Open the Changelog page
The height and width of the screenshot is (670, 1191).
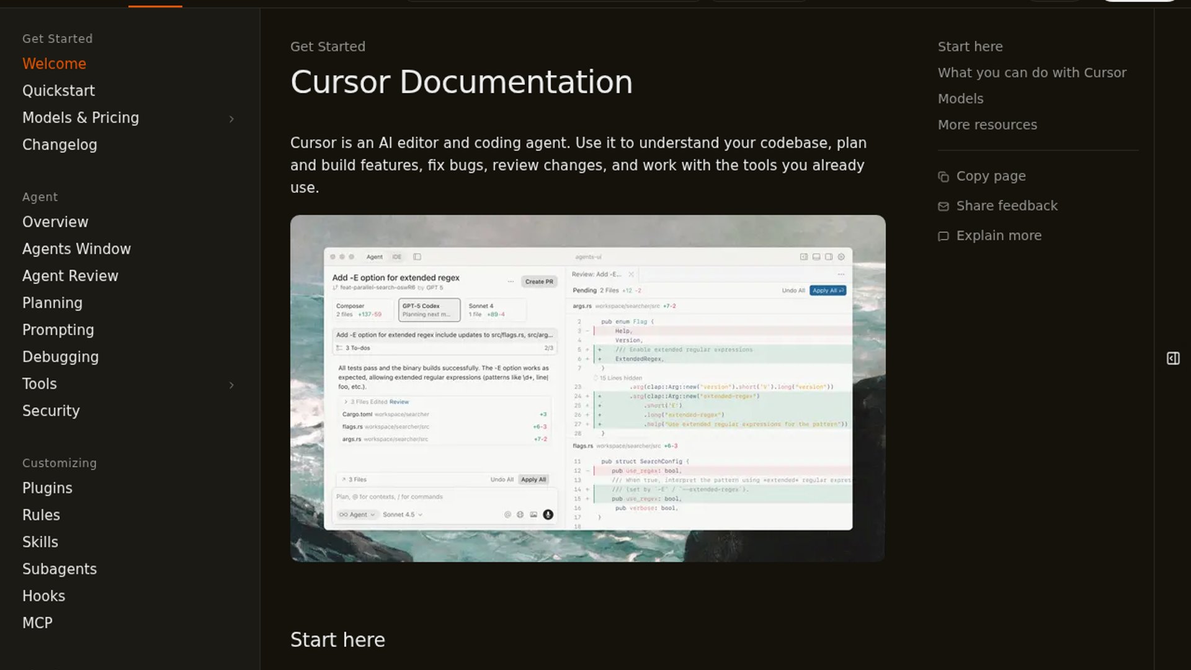[60, 145]
